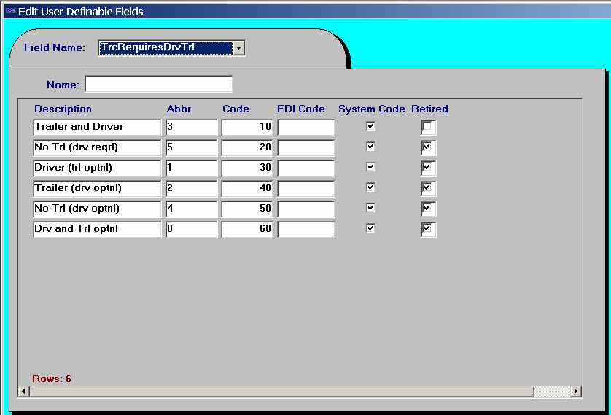Click the scroll left arrow of horizontal scrollbar
Image resolution: width=611 pixels, height=415 pixels.
(23, 392)
